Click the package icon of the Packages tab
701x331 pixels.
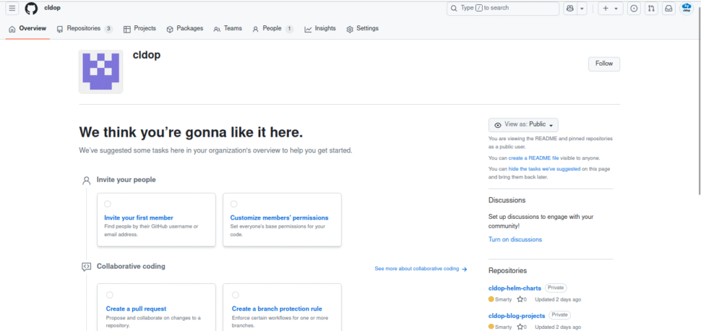point(170,29)
